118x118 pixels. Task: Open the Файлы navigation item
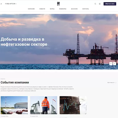(52, 9)
